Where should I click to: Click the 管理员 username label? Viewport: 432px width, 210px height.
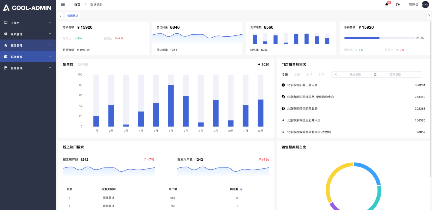pyautogui.click(x=413, y=5)
